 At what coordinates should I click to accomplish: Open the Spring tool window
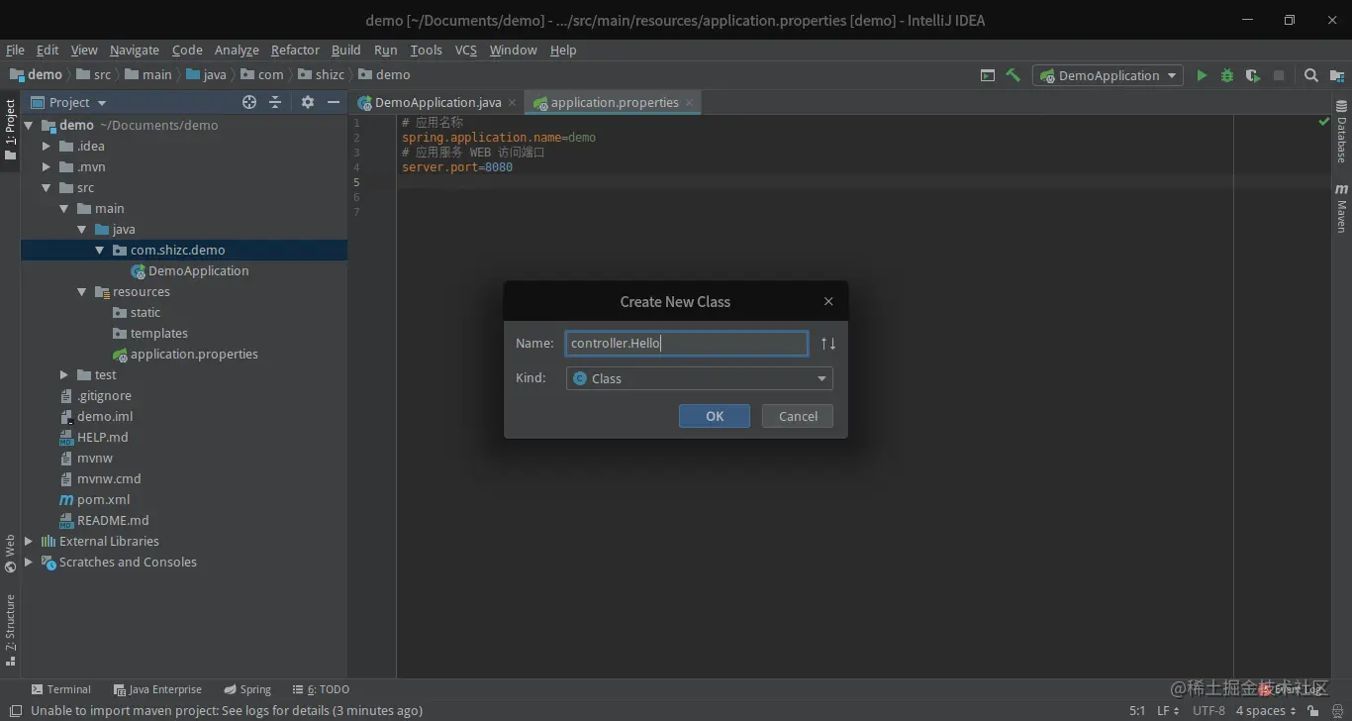point(247,689)
